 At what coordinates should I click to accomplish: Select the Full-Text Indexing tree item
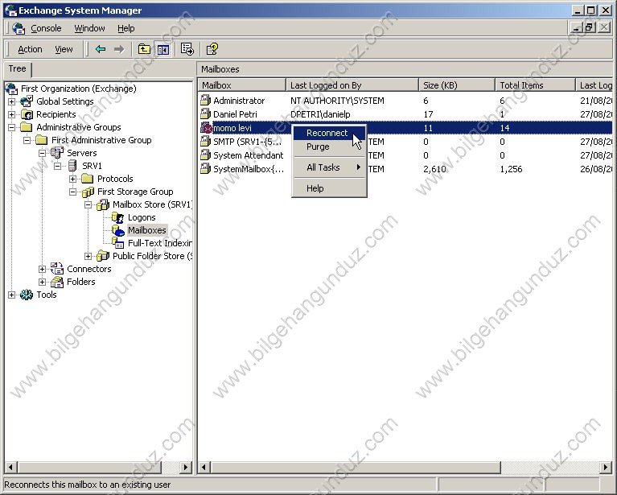[159, 243]
